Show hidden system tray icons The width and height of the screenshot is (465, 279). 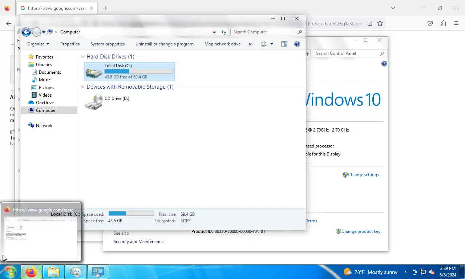[405, 272]
